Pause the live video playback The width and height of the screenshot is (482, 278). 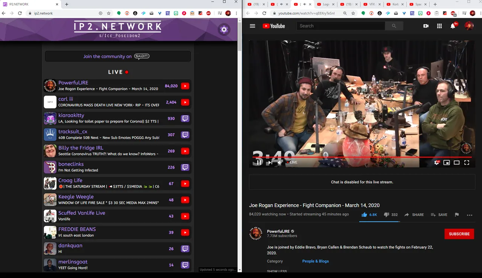point(259,163)
